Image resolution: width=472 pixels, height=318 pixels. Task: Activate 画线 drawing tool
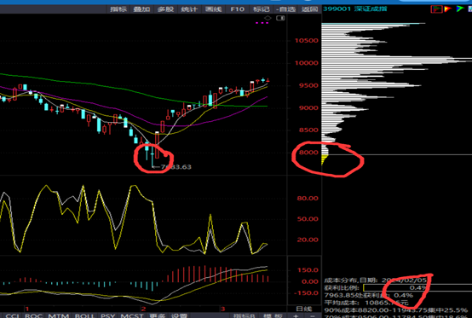point(213,9)
